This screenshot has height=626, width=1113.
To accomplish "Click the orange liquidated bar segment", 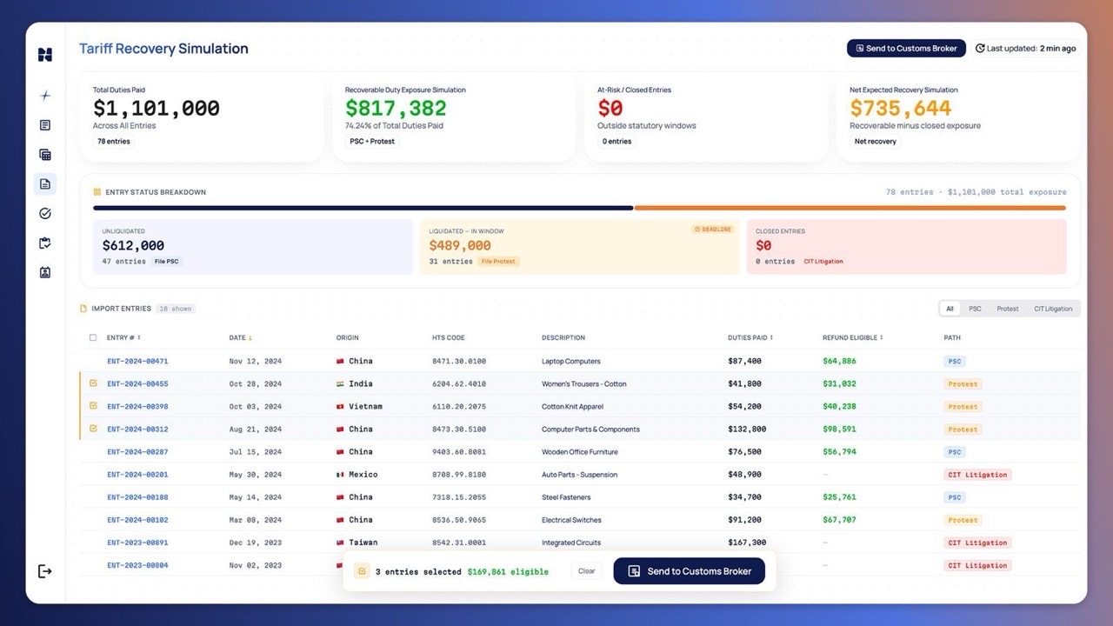I will tap(850, 208).
